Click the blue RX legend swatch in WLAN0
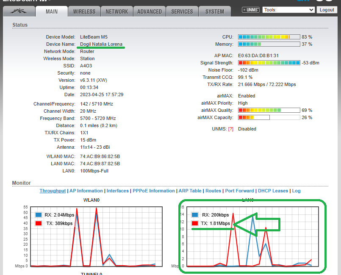Screen dimensions: 341x275 pyautogui.click(x=39, y=215)
